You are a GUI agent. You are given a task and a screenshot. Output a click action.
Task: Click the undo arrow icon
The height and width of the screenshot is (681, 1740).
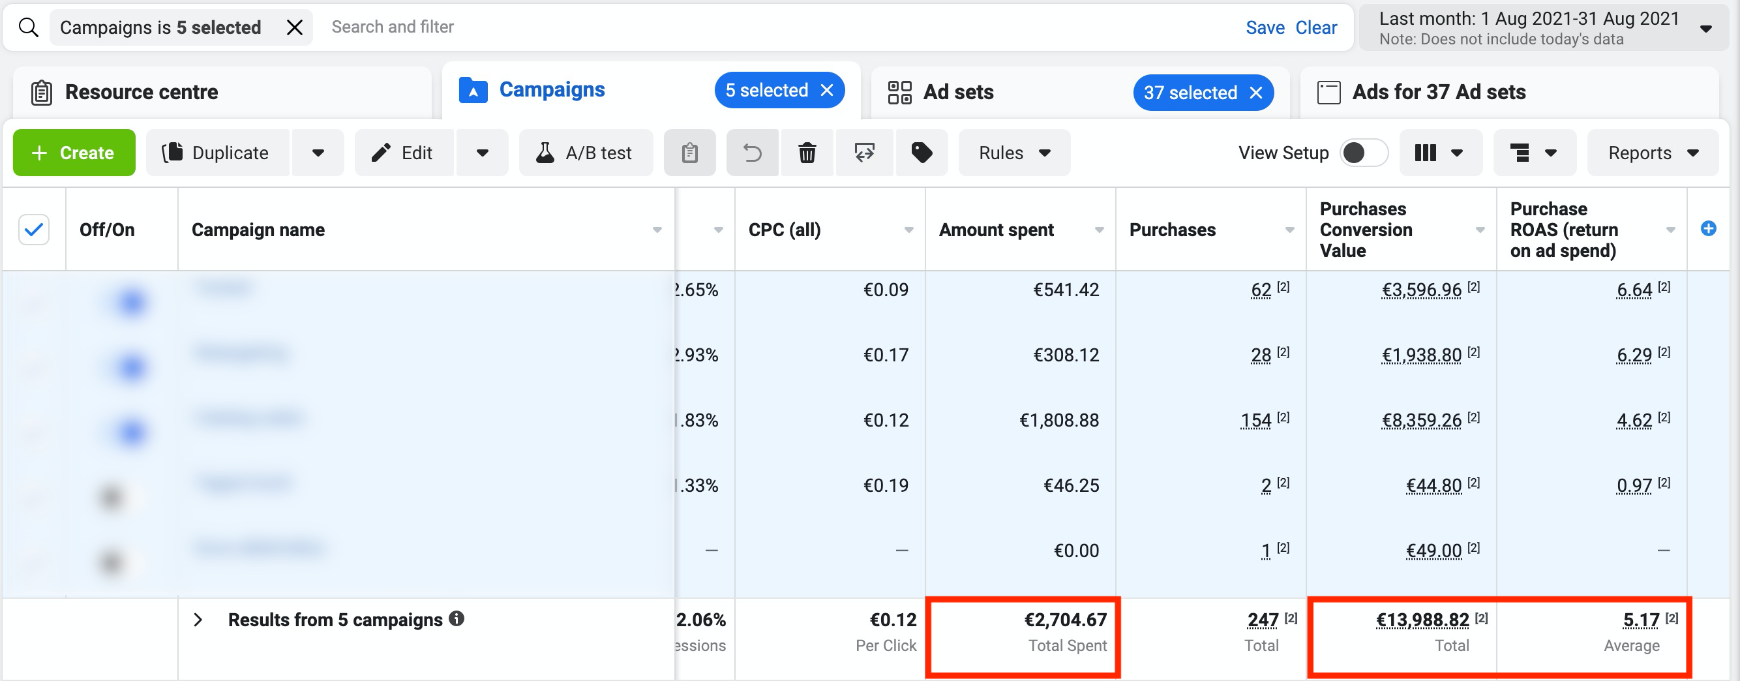tap(752, 153)
